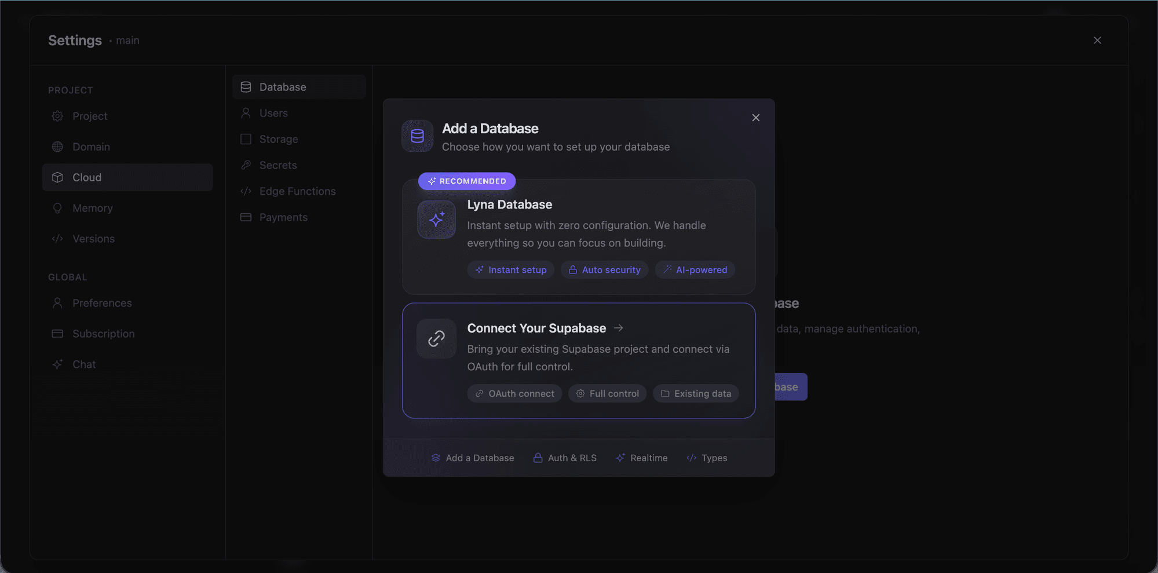Screen dimensions: 1158x573
Task: Click the Existing data tag
Action: (x=696, y=393)
